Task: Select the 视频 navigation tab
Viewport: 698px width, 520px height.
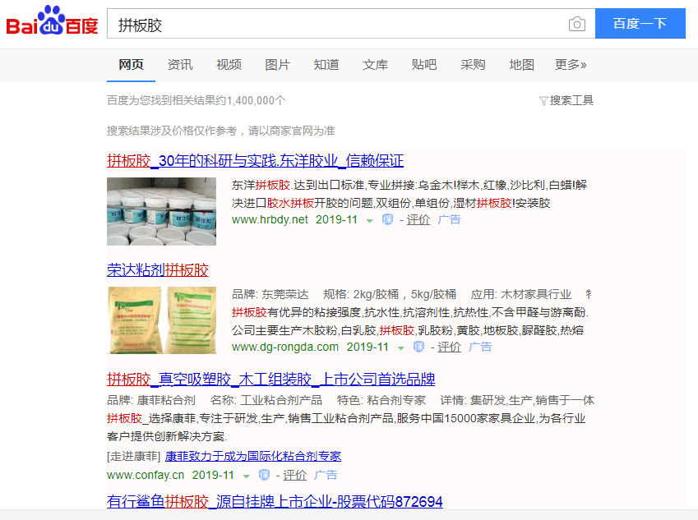Action: pos(229,64)
